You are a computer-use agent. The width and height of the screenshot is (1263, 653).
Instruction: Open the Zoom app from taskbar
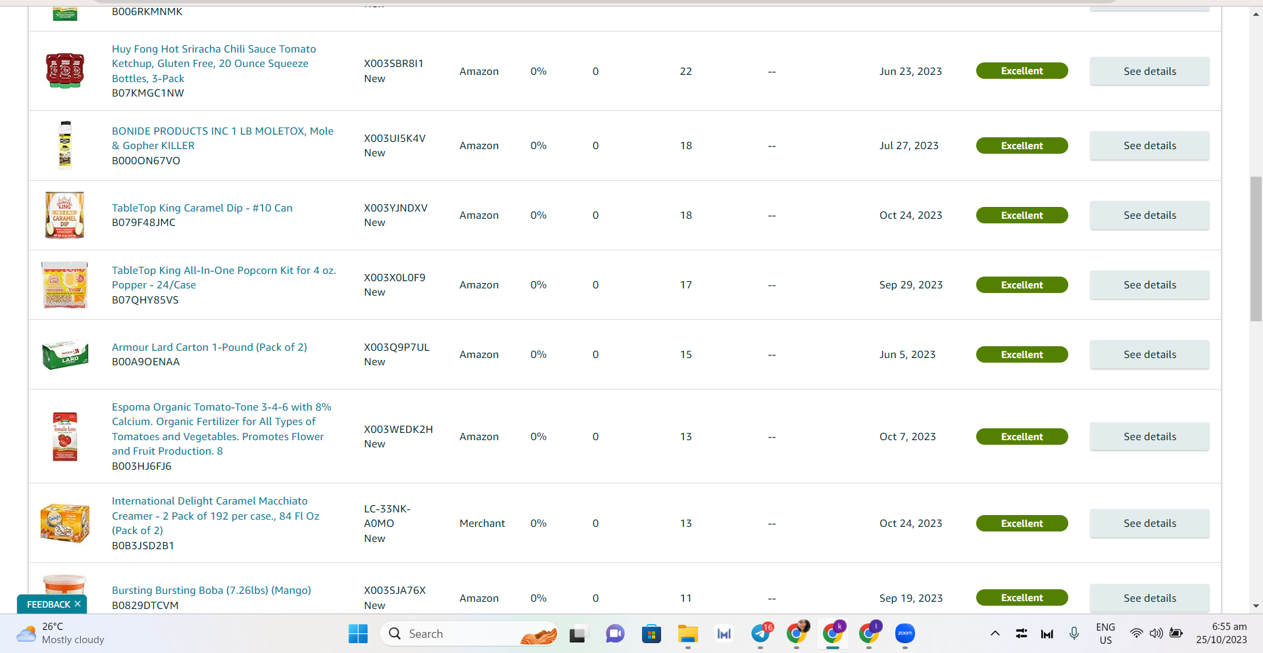pos(905,634)
